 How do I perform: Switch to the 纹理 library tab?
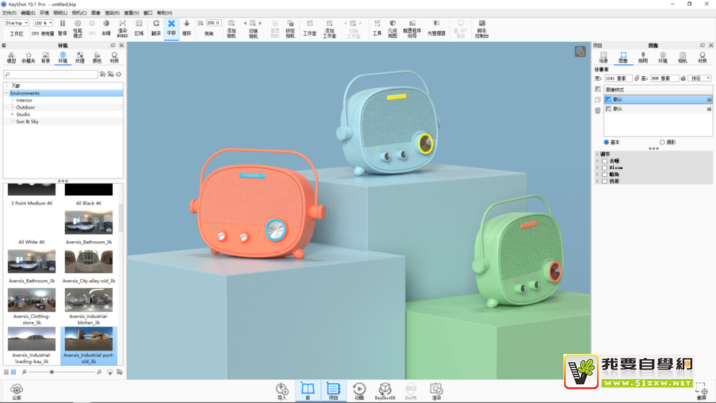[x=80, y=58]
